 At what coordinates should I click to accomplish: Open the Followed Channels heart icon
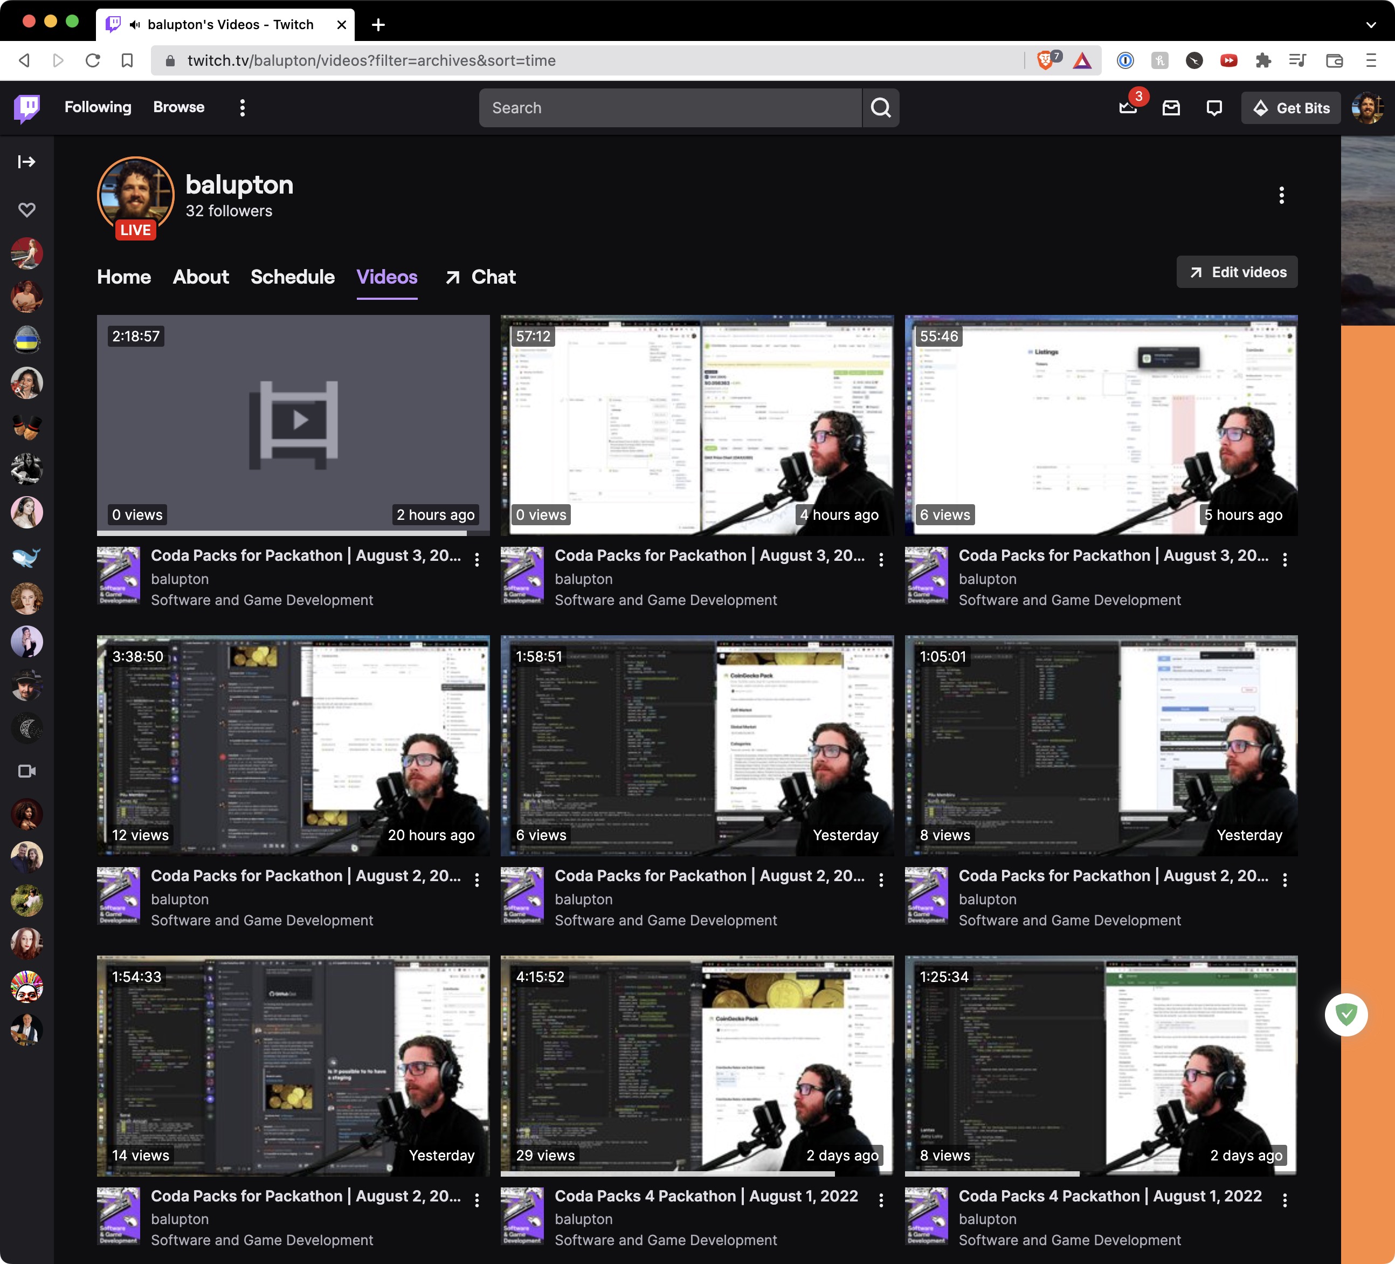tap(26, 210)
